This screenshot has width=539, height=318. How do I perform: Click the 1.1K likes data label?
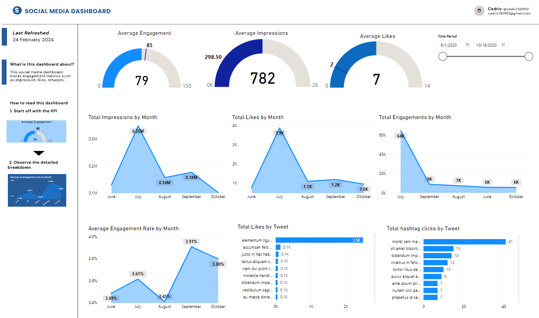tap(308, 187)
